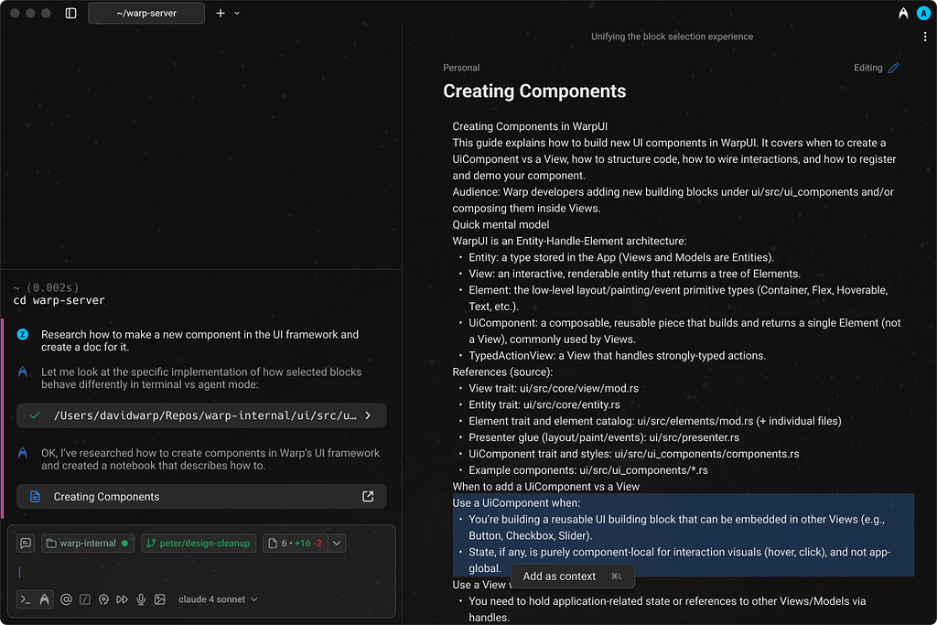Open the conversation chat icon

tap(26, 544)
